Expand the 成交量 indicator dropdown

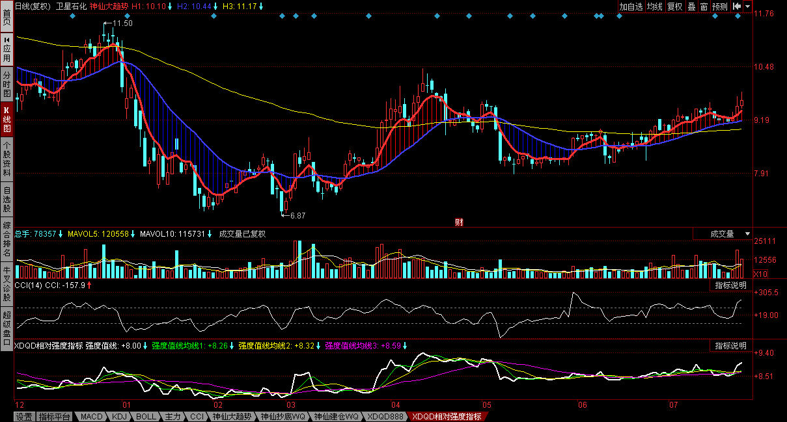click(x=747, y=233)
